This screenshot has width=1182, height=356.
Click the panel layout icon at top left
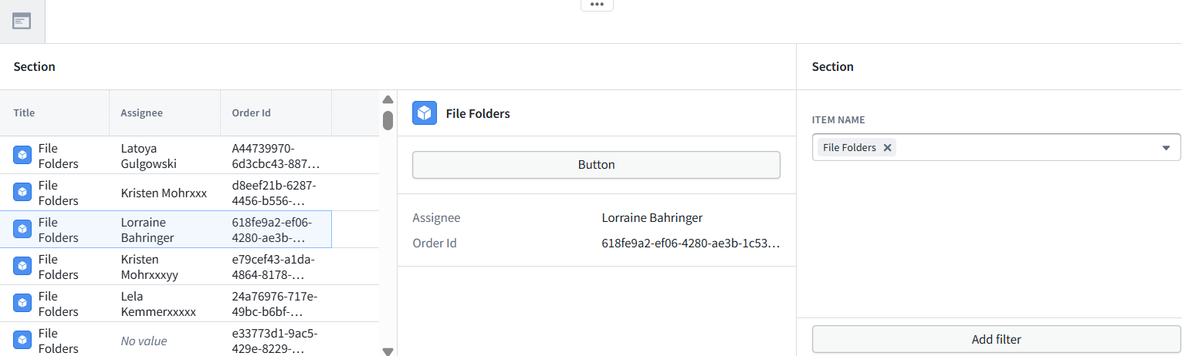coord(22,21)
